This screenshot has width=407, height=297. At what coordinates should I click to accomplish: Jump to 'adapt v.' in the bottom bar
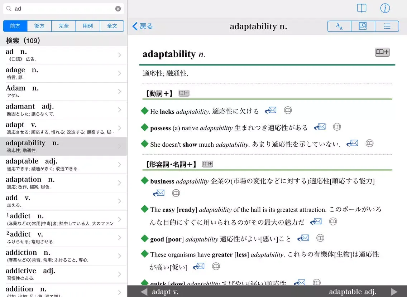165,292
